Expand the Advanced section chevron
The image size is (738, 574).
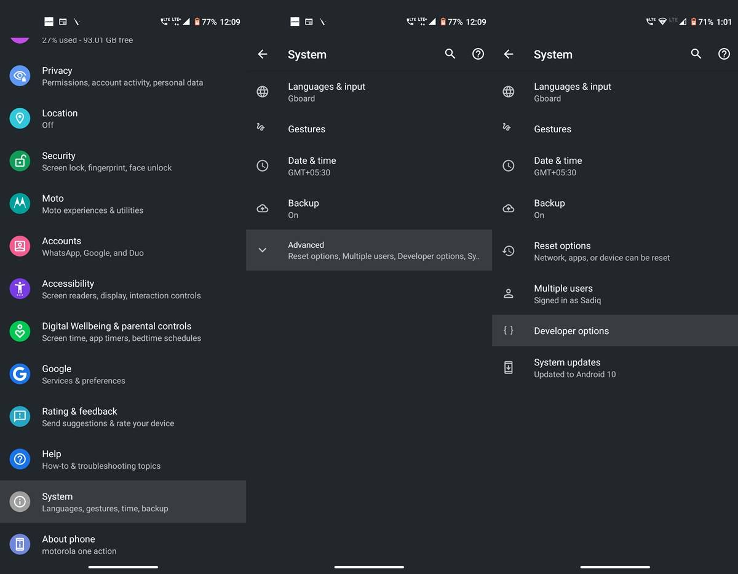point(262,250)
